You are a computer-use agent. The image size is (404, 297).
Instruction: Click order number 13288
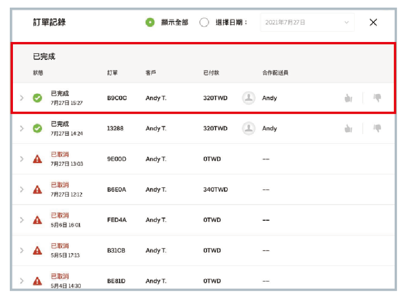click(115, 129)
